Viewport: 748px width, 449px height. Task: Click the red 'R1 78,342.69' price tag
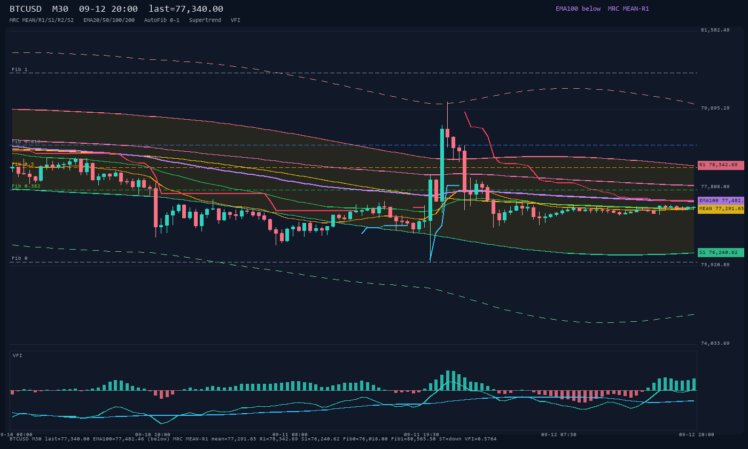tap(721, 165)
